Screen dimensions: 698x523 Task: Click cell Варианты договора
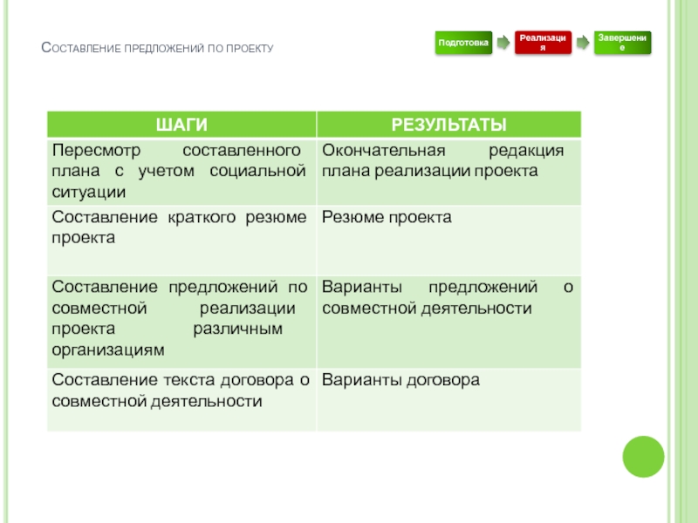[448, 400]
